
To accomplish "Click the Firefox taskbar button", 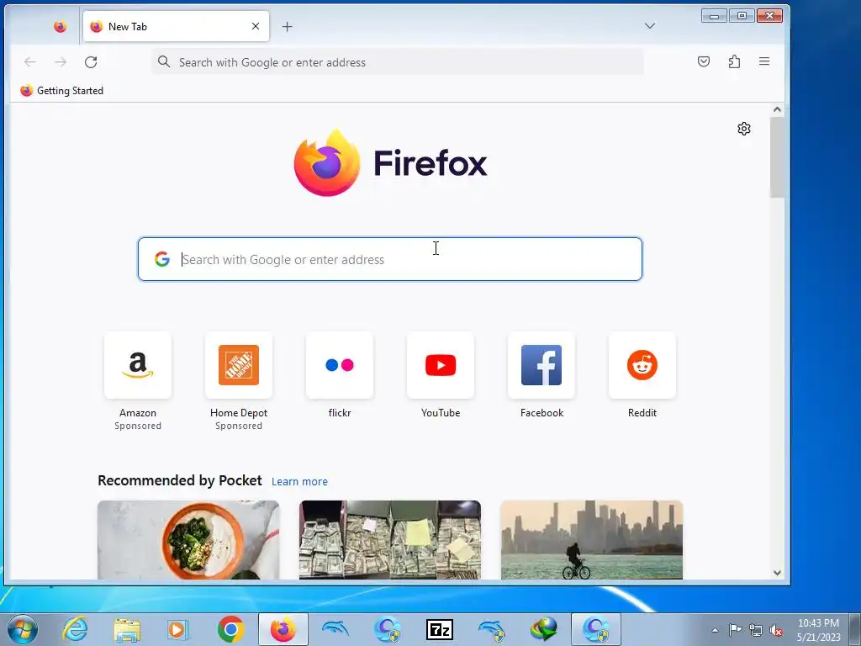I will click(x=283, y=629).
